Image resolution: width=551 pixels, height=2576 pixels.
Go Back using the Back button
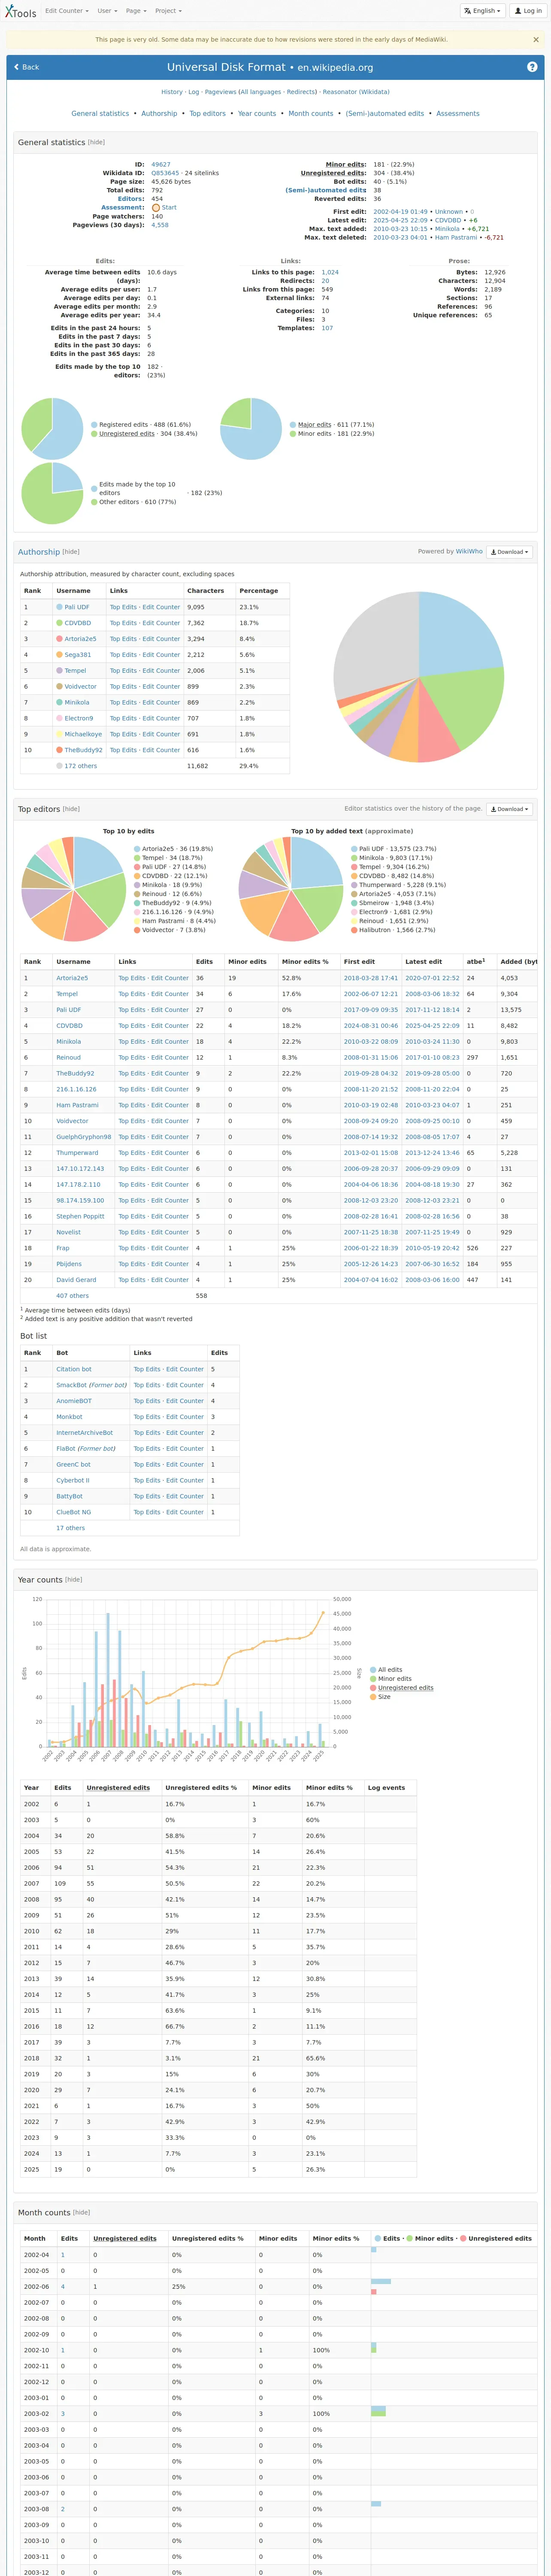pyautogui.click(x=27, y=67)
